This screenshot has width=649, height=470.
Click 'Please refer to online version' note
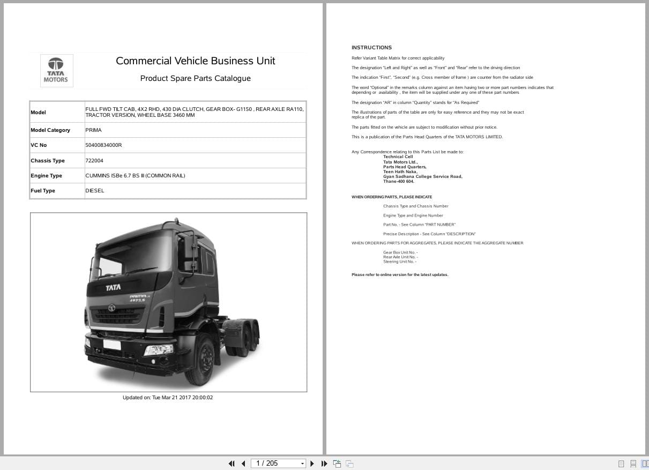(x=400, y=274)
